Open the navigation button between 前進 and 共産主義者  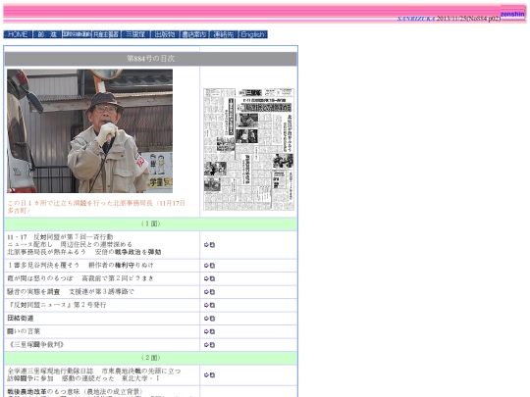tap(77, 34)
